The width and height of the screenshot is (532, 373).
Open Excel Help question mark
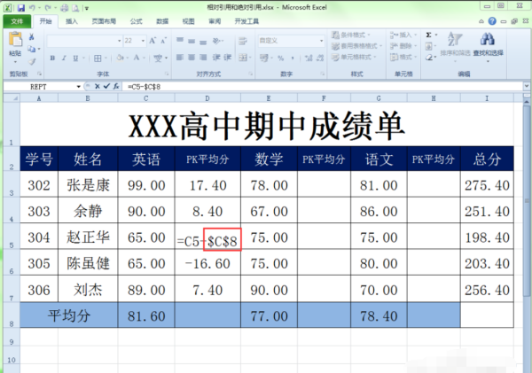(492, 21)
